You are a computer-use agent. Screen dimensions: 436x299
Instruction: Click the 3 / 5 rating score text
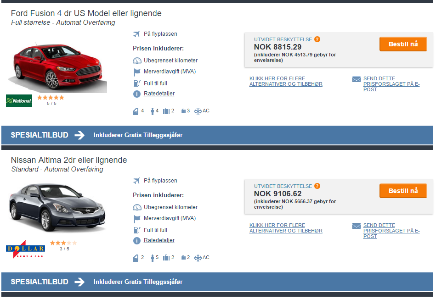pos(64,249)
